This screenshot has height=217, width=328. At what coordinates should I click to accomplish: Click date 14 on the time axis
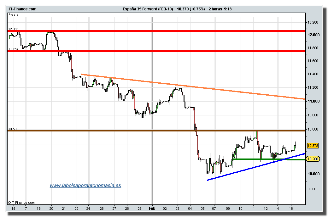coord(277,208)
